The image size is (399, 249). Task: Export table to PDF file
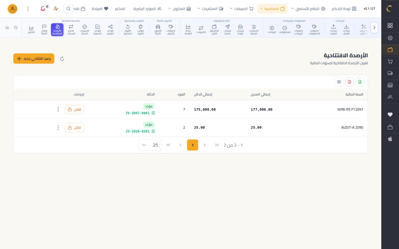tap(349, 82)
